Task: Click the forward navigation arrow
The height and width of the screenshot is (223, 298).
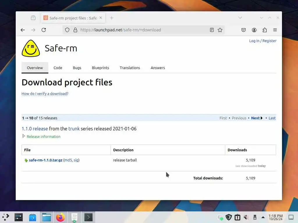Action: [x=33, y=30]
